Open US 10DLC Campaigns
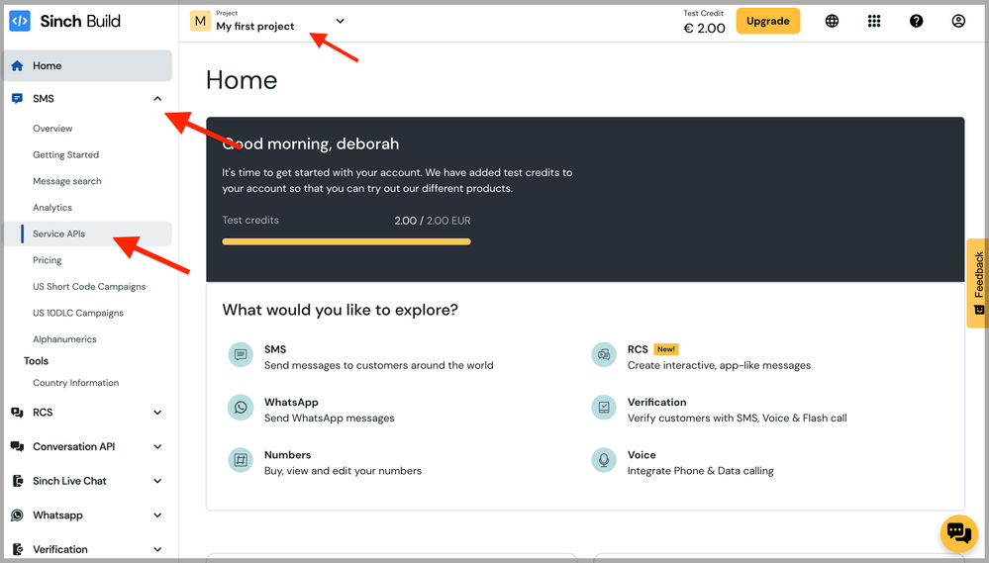The image size is (989, 563). (x=78, y=313)
